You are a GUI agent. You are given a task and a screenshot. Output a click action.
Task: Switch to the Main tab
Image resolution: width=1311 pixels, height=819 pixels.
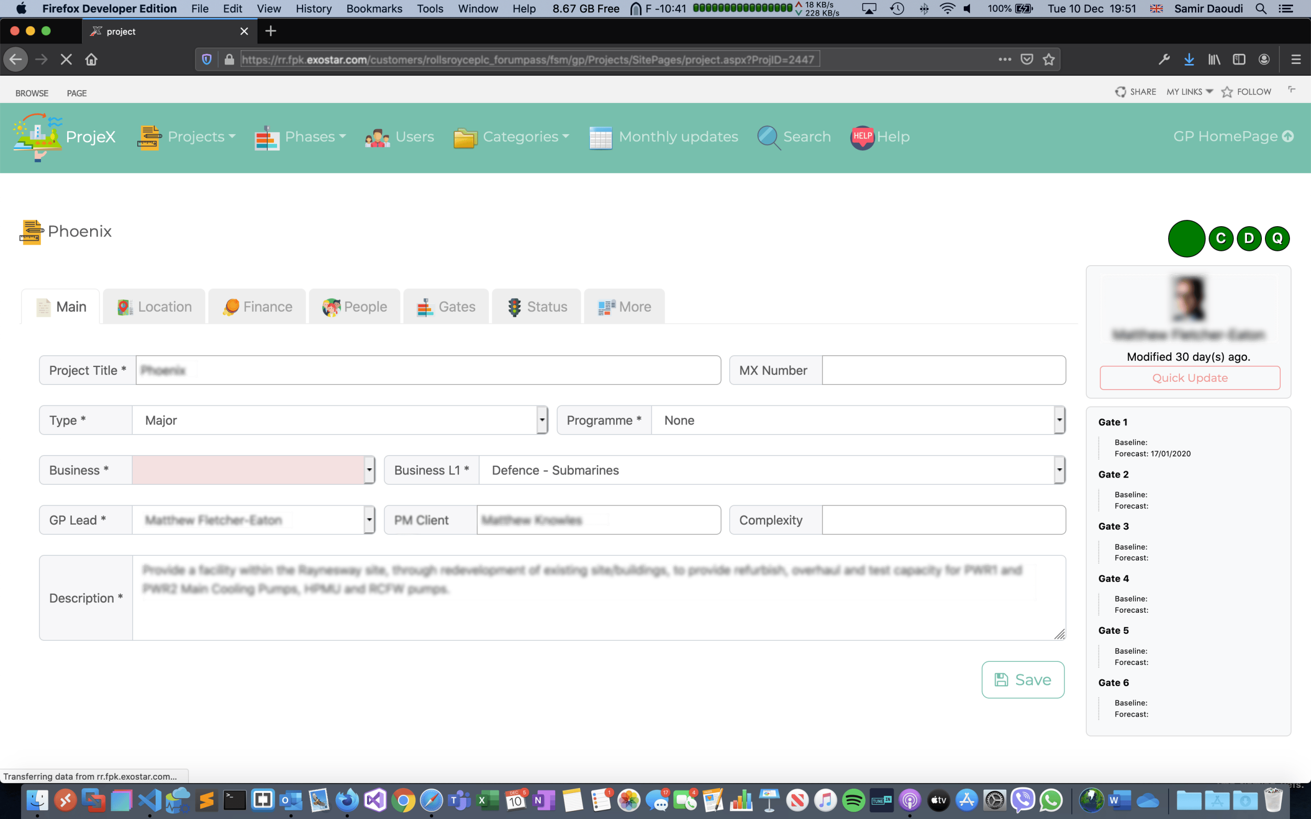60,307
